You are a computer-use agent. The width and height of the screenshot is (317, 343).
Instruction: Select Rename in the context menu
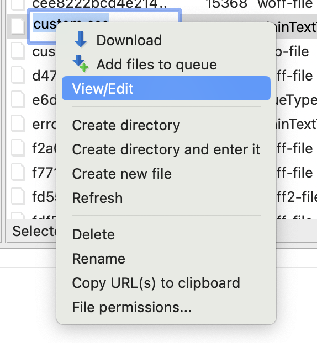coord(166,259)
